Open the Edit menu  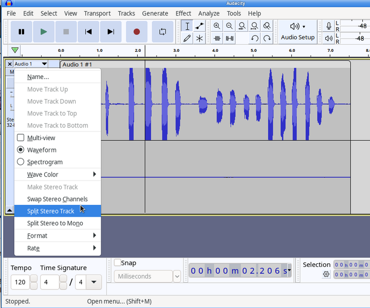point(28,13)
